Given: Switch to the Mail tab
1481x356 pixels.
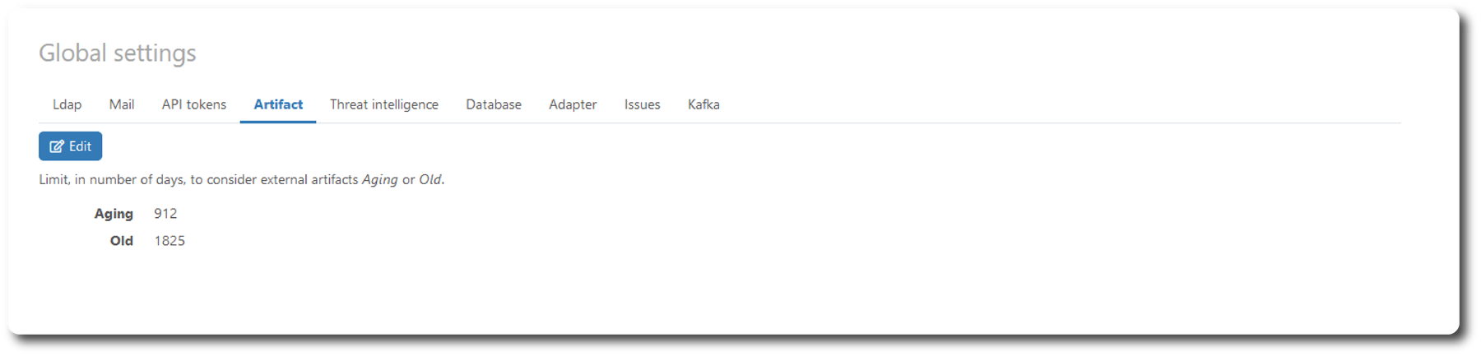Looking at the screenshot, I should click(x=122, y=104).
